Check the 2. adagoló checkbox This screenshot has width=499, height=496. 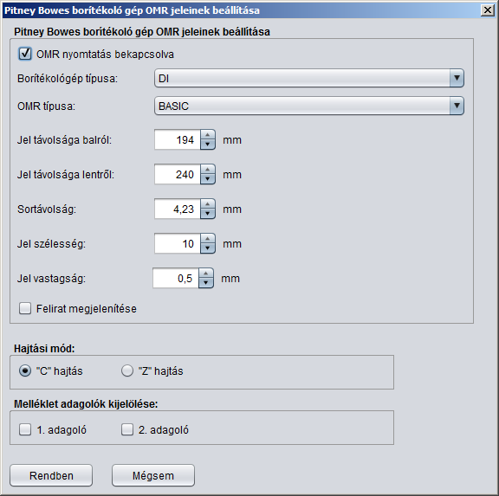(x=127, y=429)
